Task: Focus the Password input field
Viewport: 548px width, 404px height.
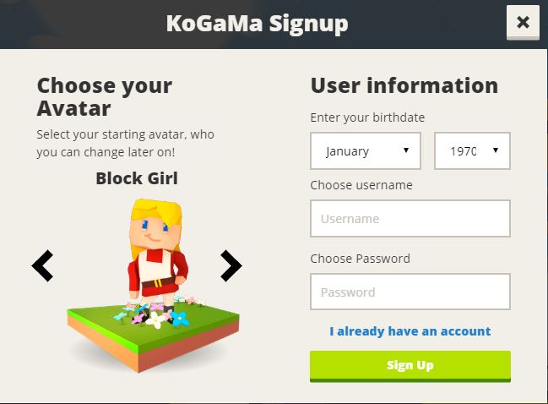Action: tap(410, 292)
